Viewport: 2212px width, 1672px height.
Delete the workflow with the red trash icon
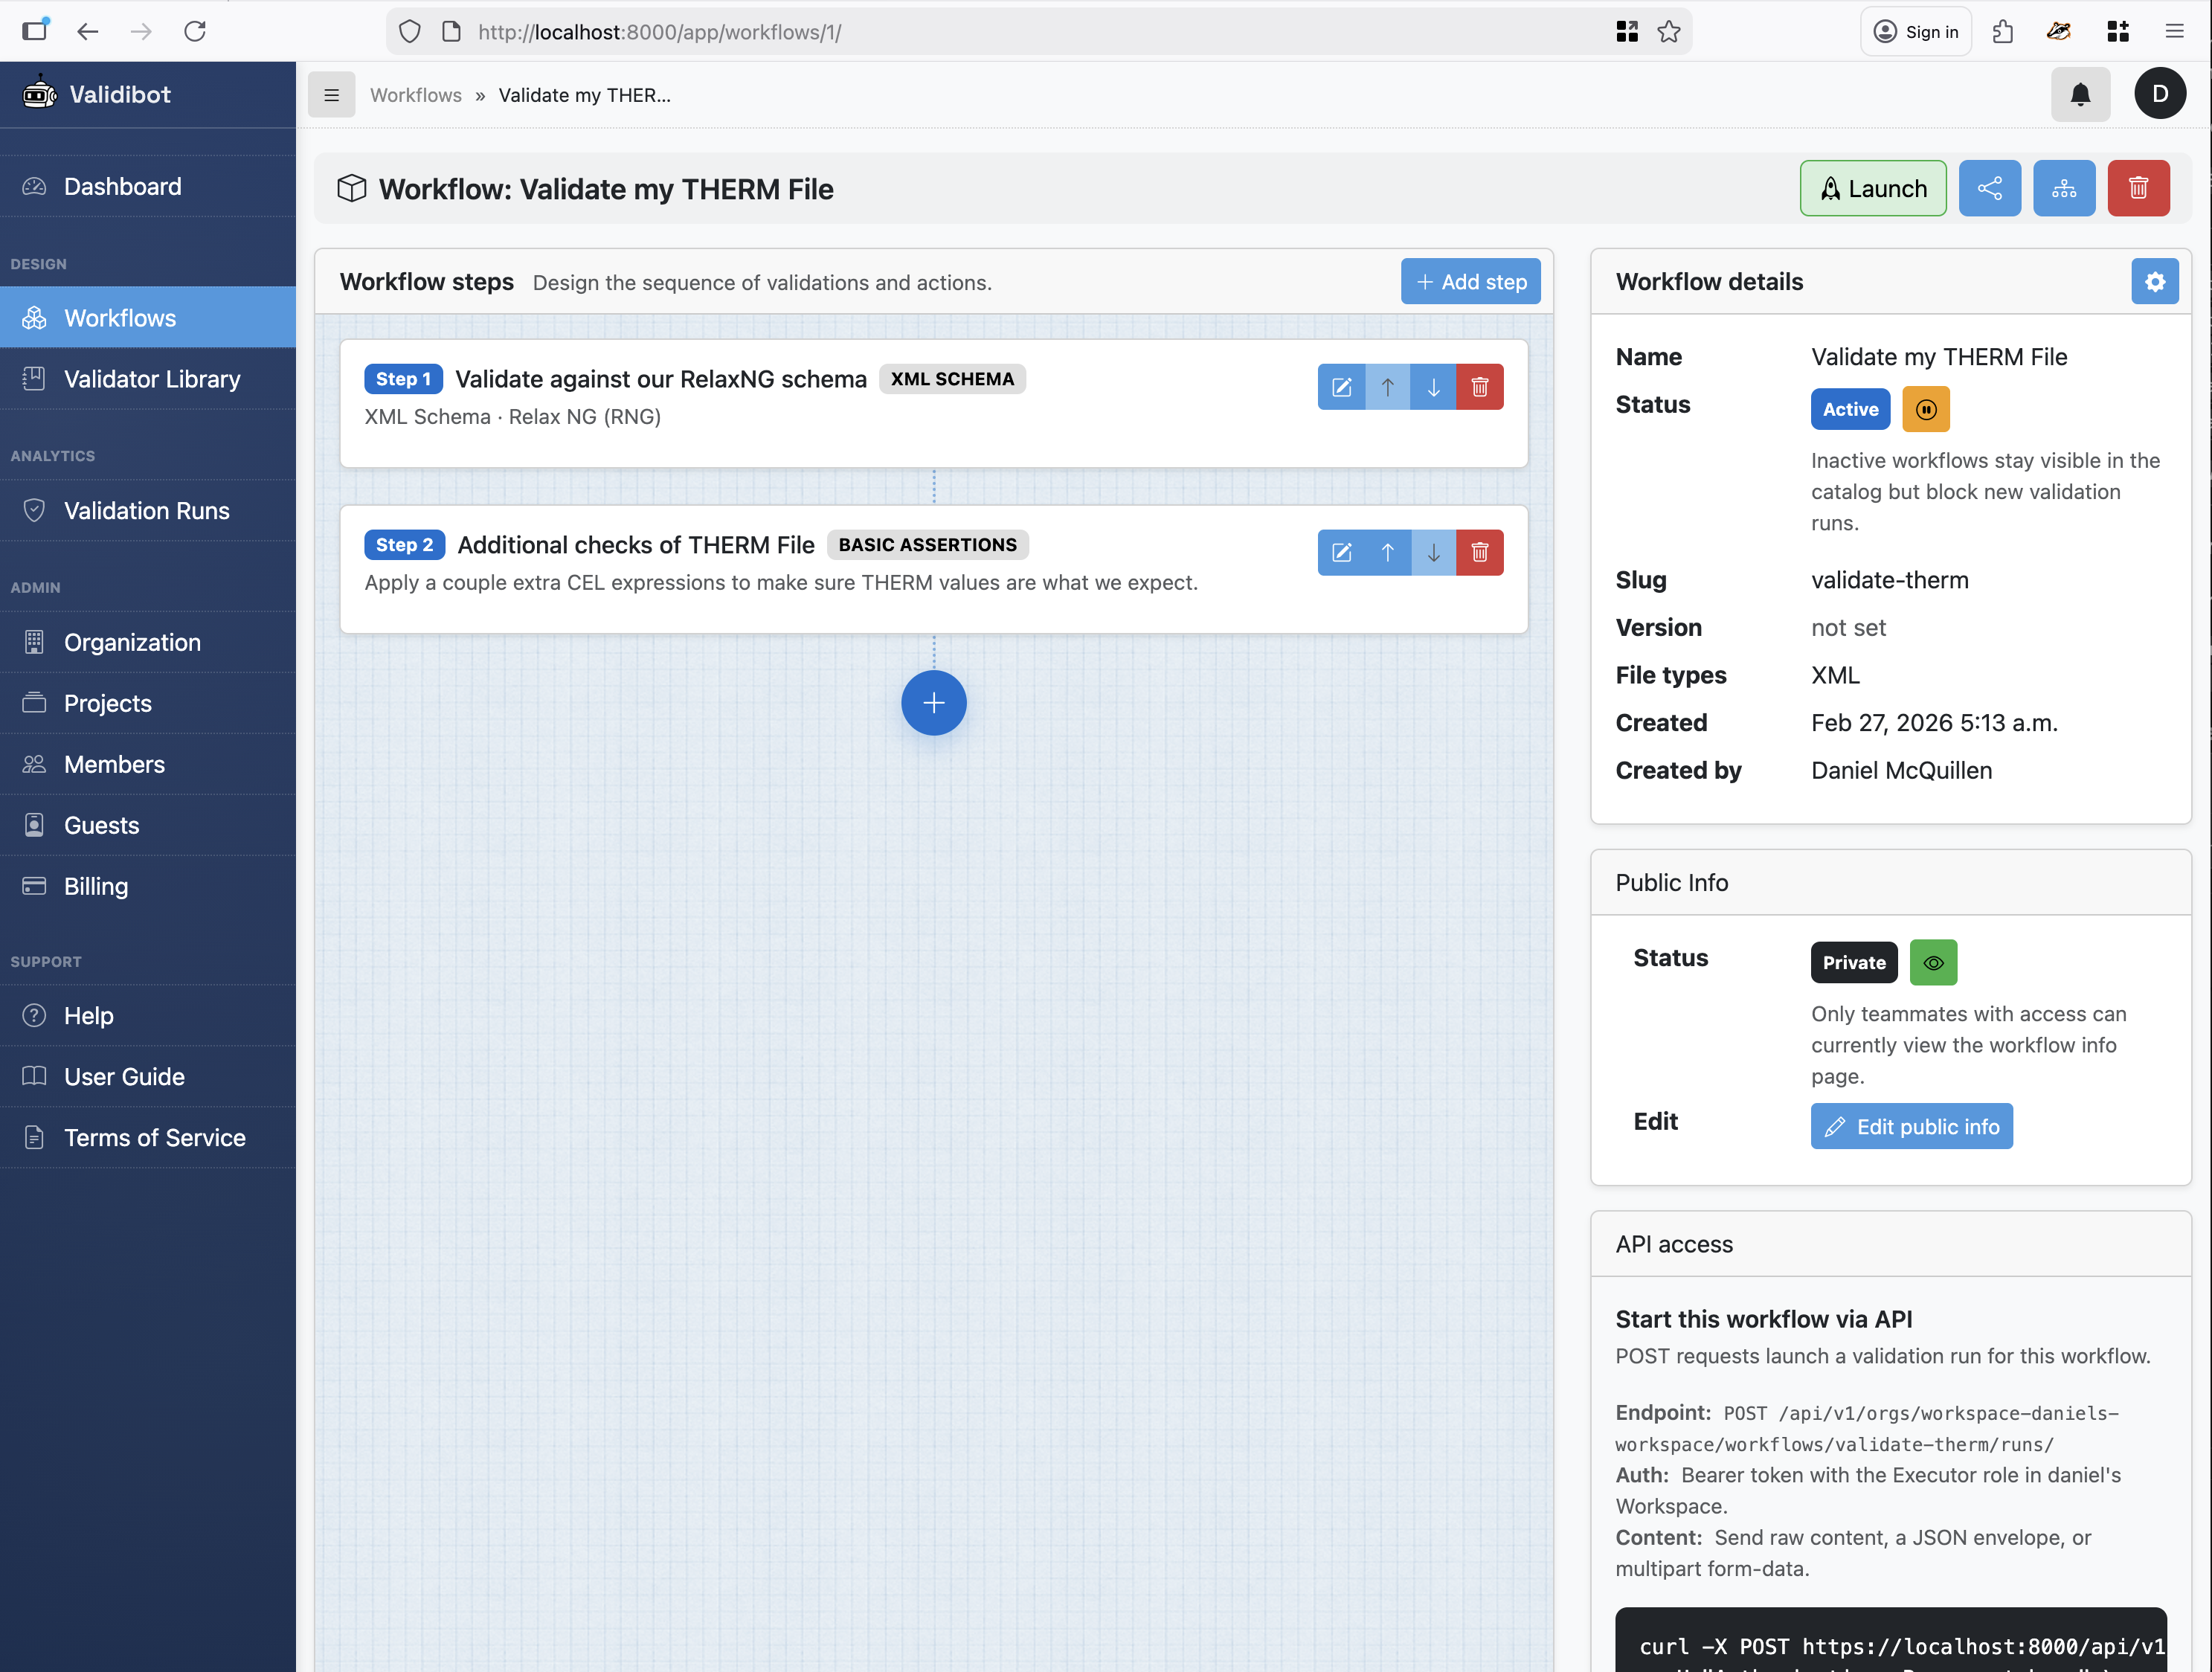point(2139,188)
